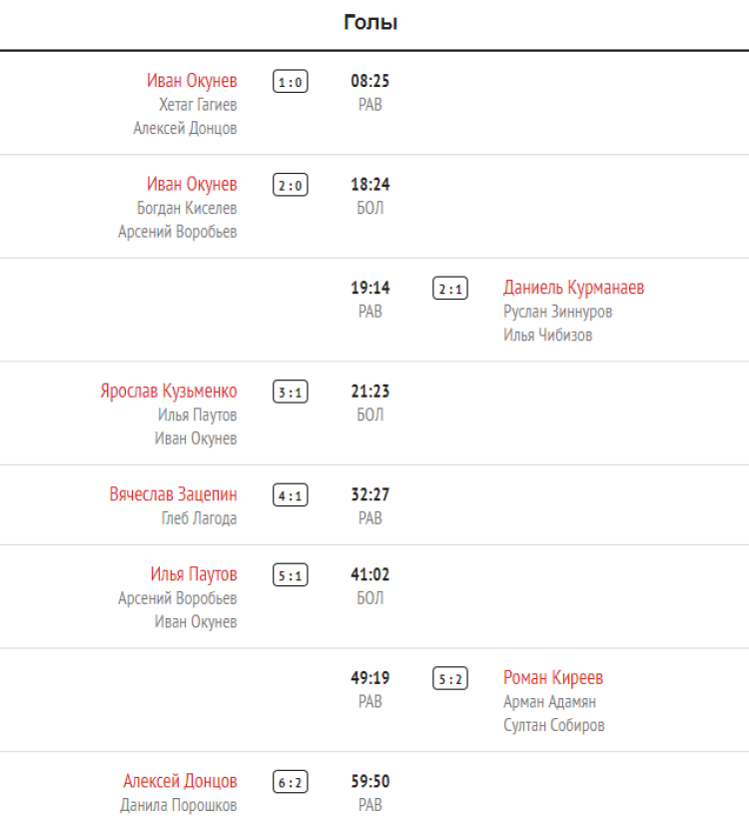This screenshot has width=749, height=838.
Task: Open the 5:2 score badge
Action: (450, 679)
